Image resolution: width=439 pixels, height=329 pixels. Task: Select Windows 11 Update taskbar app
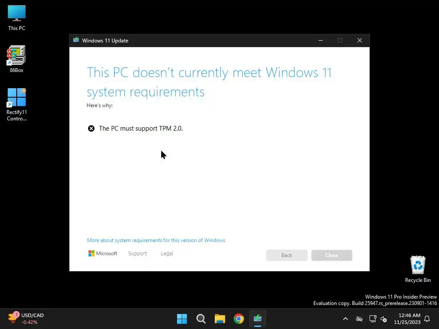[258, 319]
